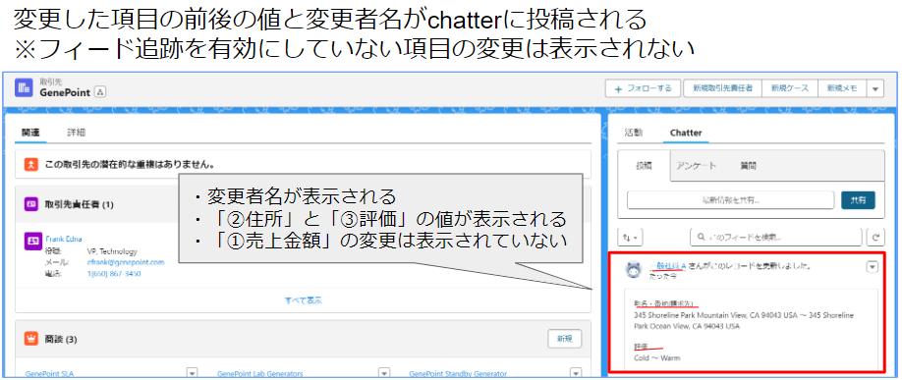Open dropdown for GenePoint Lab Generators

click(x=384, y=374)
